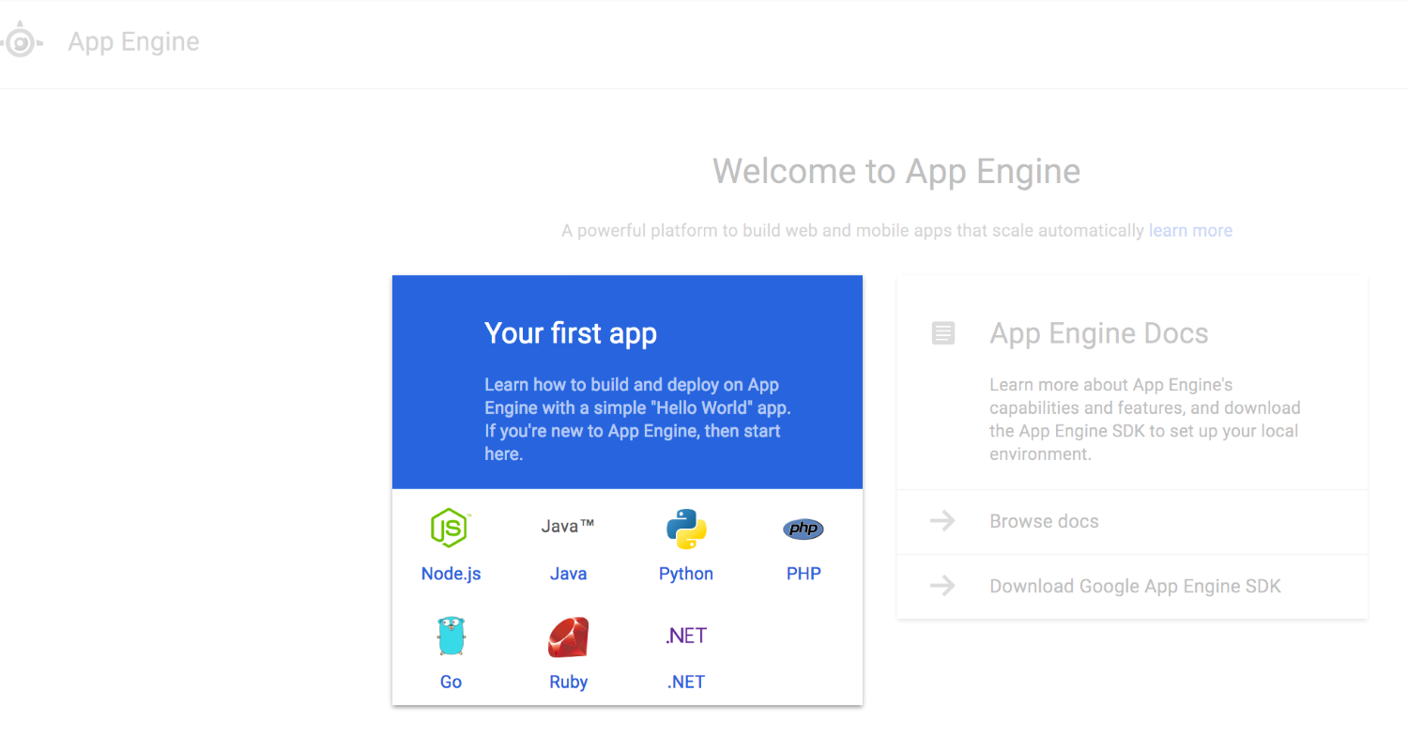Click the Your first app heading
The width and height of the screenshot is (1408, 737).
click(571, 332)
